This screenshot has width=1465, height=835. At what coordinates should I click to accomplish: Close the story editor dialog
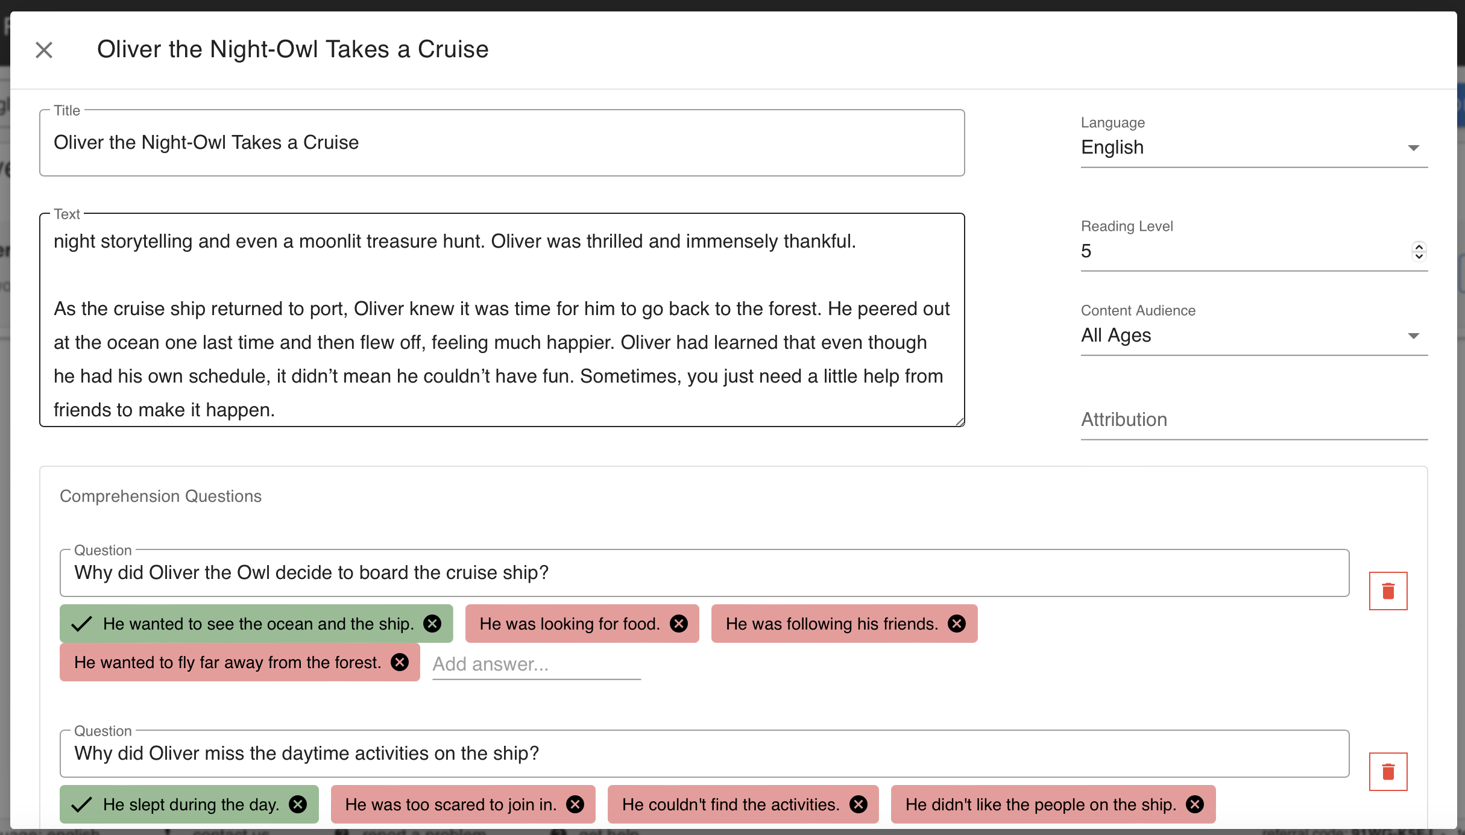(44, 50)
